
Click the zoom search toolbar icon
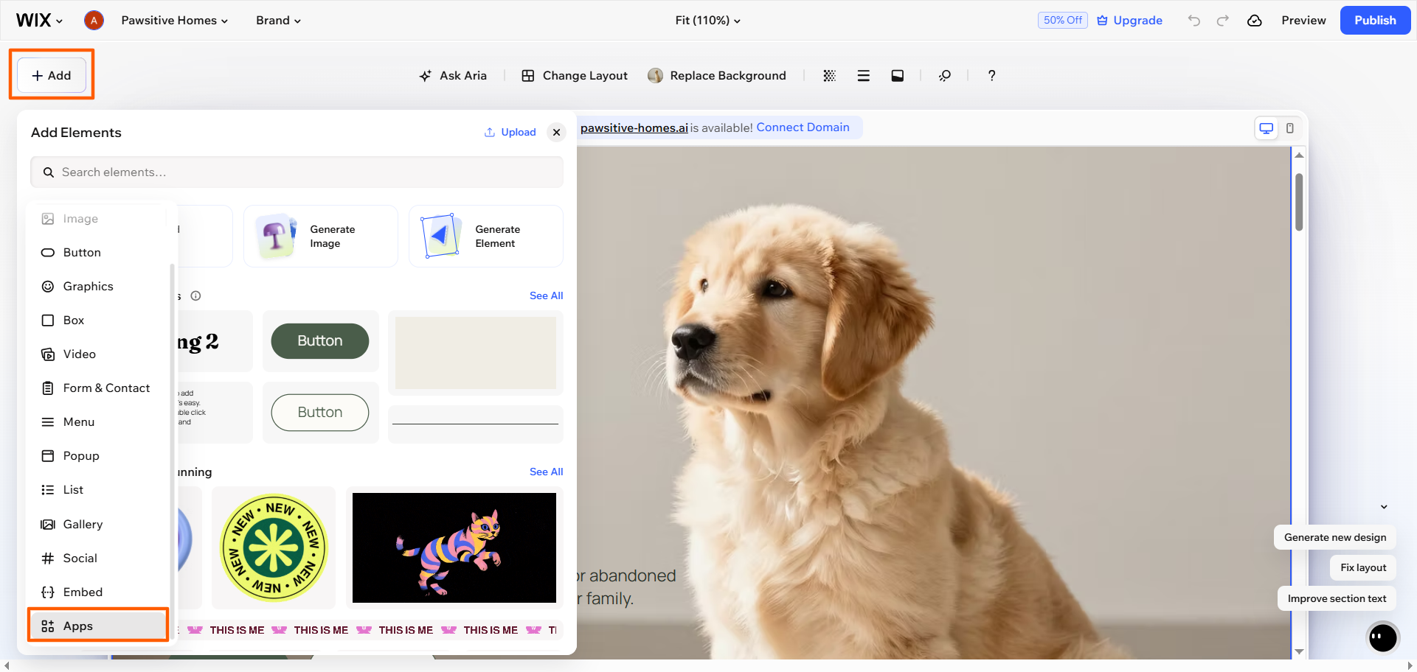[x=944, y=75]
